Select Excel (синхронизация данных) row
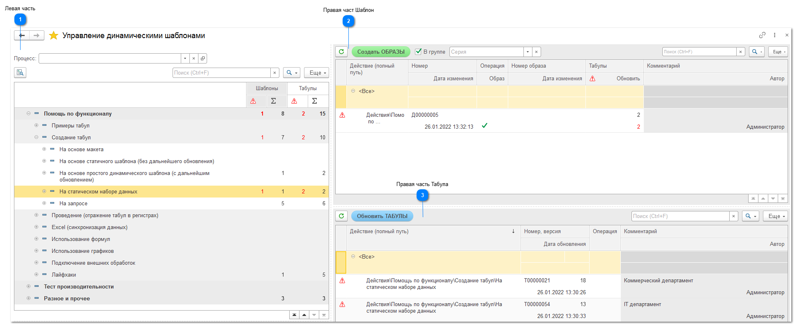 [171, 227]
